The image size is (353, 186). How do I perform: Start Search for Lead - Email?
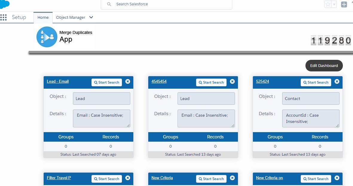tap(107, 82)
